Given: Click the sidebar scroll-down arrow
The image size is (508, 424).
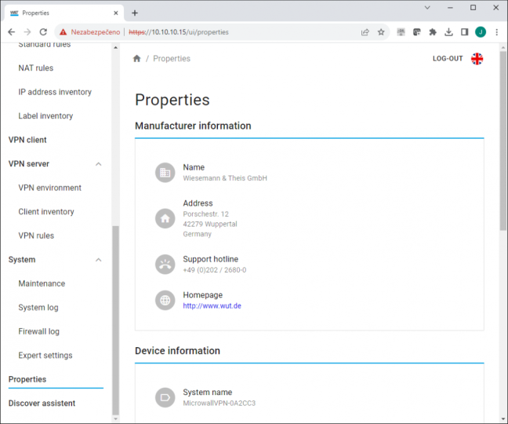Looking at the screenshot, I should coord(116,419).
